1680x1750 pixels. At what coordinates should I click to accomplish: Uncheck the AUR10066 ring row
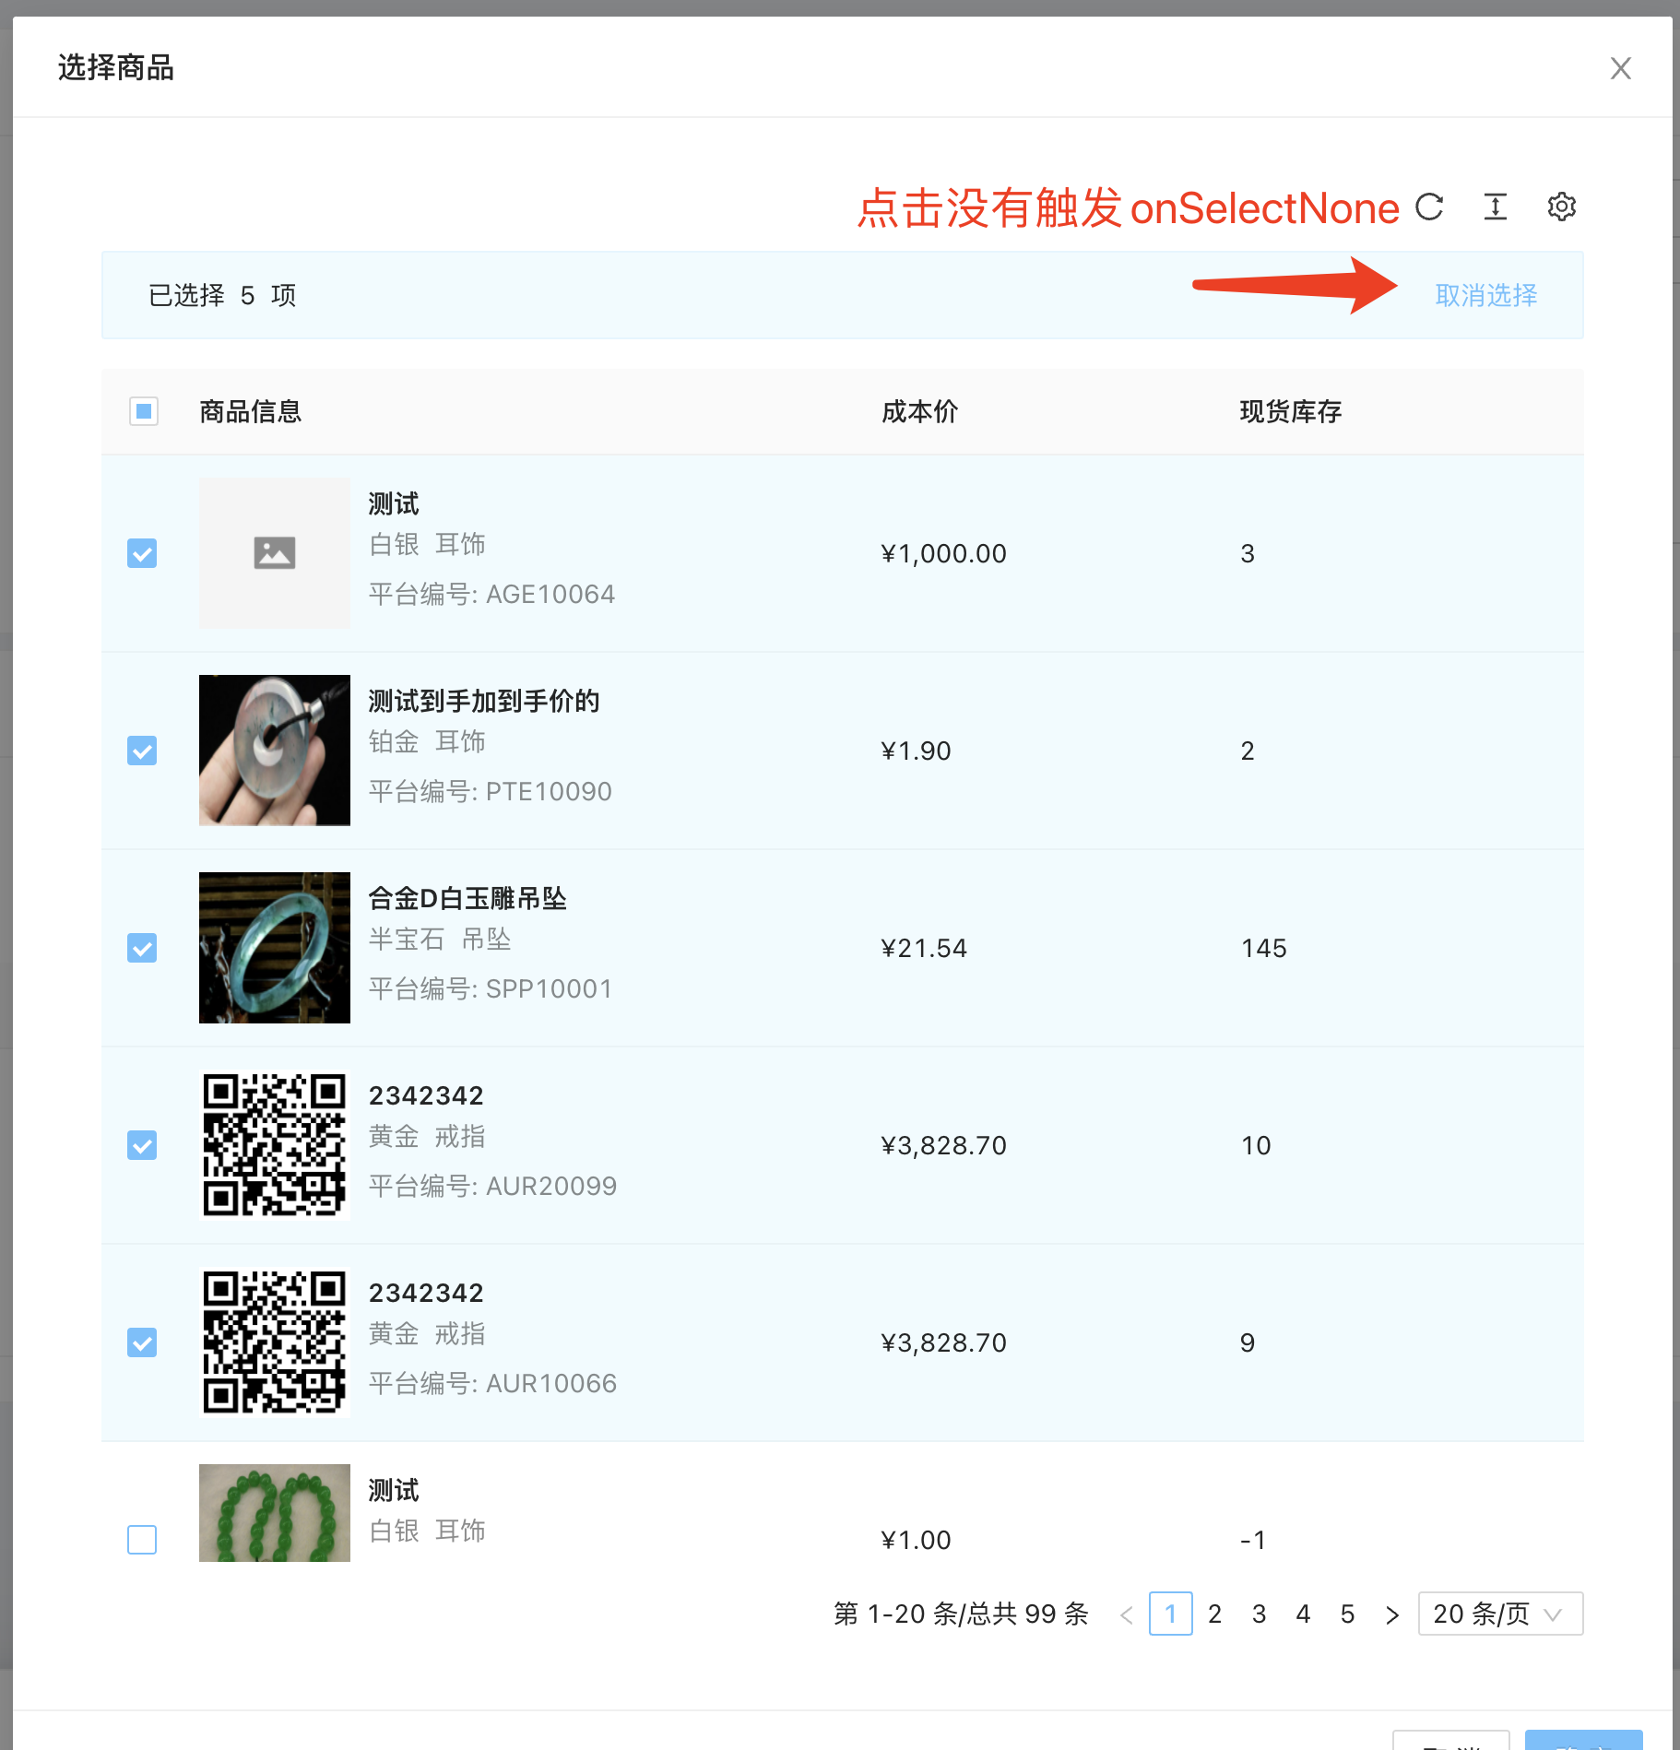[142, 1343]
